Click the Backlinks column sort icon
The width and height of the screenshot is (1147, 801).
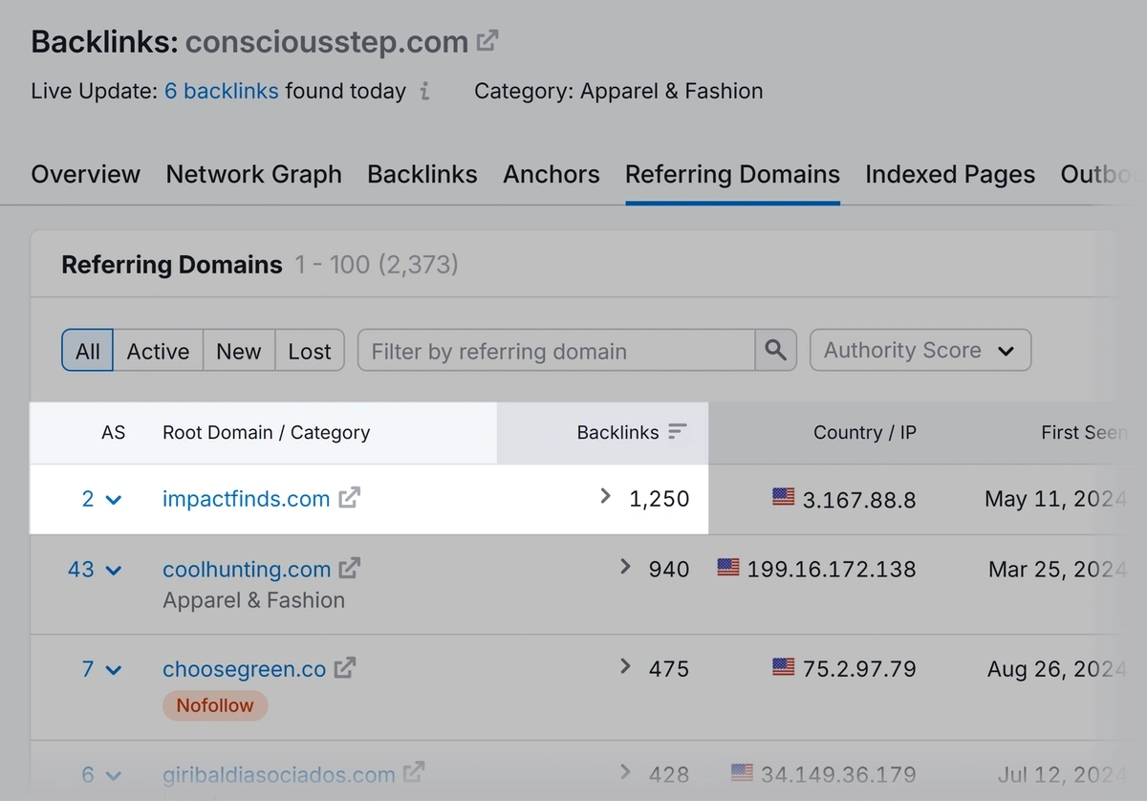tap(678, 432)
